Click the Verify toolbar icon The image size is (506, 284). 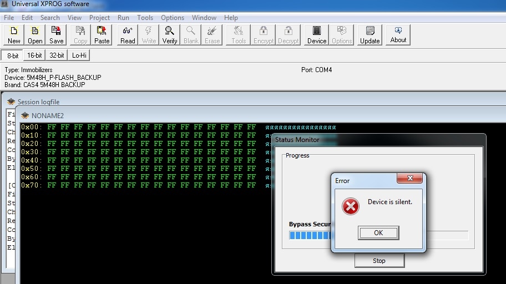[170, 35]
